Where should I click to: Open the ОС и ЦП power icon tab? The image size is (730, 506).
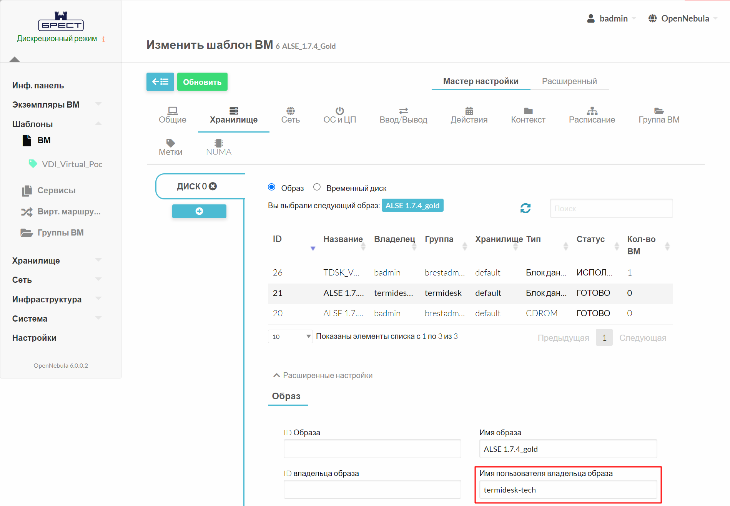(339, 115)
